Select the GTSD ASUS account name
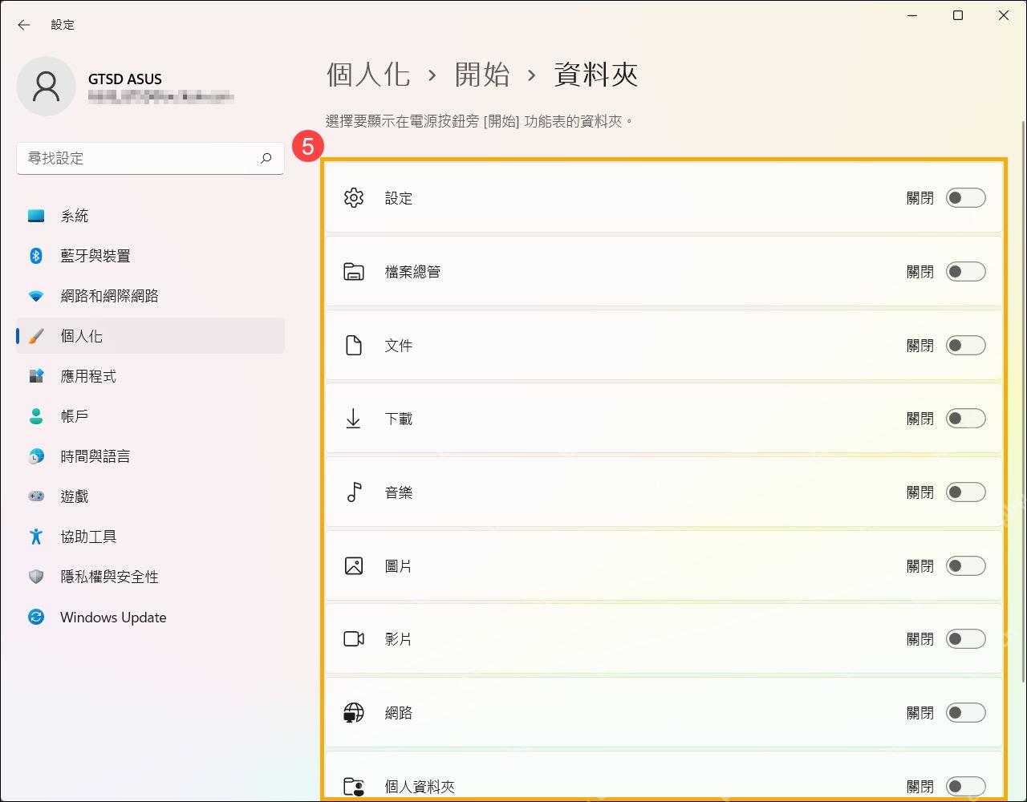 click(x=125, y=79)
